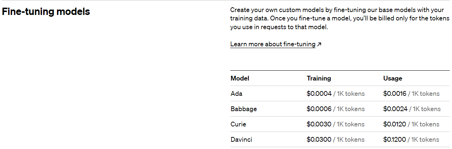Click the fine-tuning description paragraph

click(340, 18)
